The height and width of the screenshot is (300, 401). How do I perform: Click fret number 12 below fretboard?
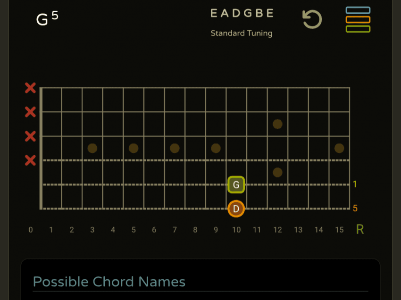[x=277, y=230]
